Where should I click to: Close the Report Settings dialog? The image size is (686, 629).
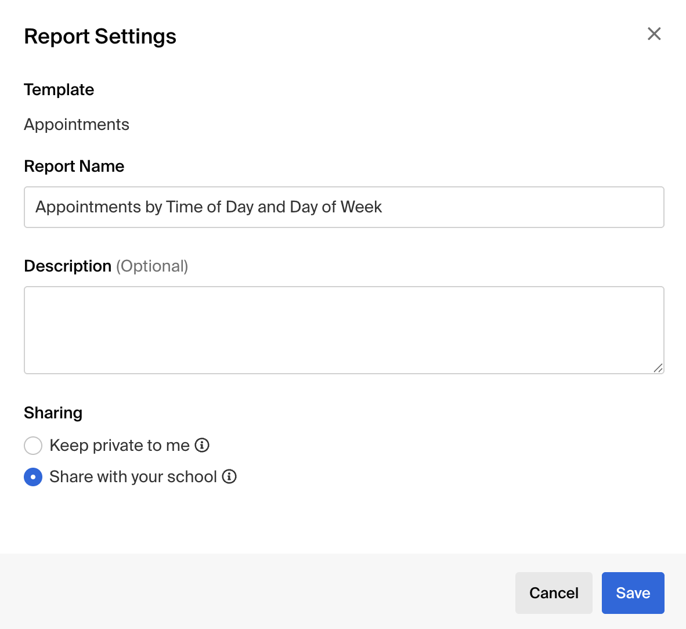(x=654, y=34)
